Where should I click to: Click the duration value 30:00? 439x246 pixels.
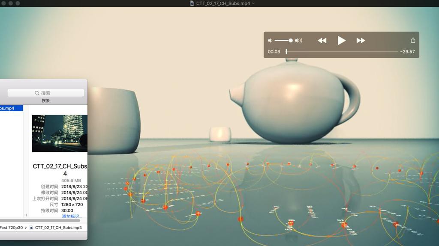pyautogui.click(x=67, y=210)
